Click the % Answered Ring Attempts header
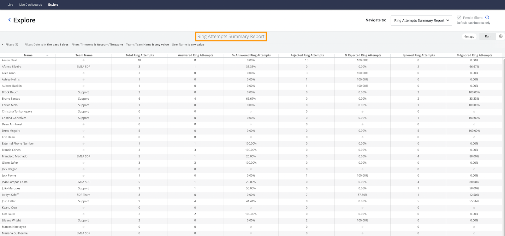Viewport: 505px width, 236px height. [251, 55]
